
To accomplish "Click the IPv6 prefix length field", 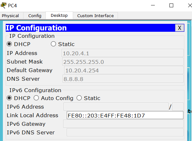I will (x=178, y=107).
